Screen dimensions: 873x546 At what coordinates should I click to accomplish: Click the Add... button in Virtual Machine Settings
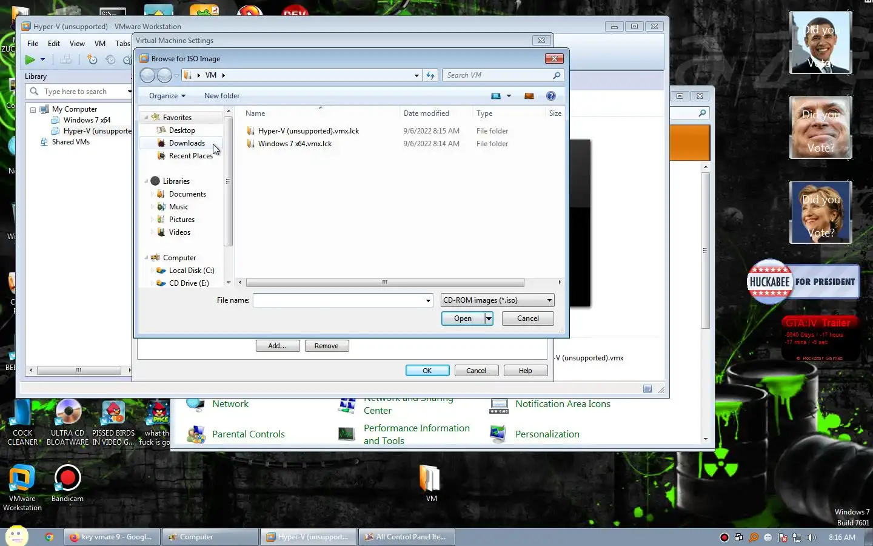coord(278,346)
